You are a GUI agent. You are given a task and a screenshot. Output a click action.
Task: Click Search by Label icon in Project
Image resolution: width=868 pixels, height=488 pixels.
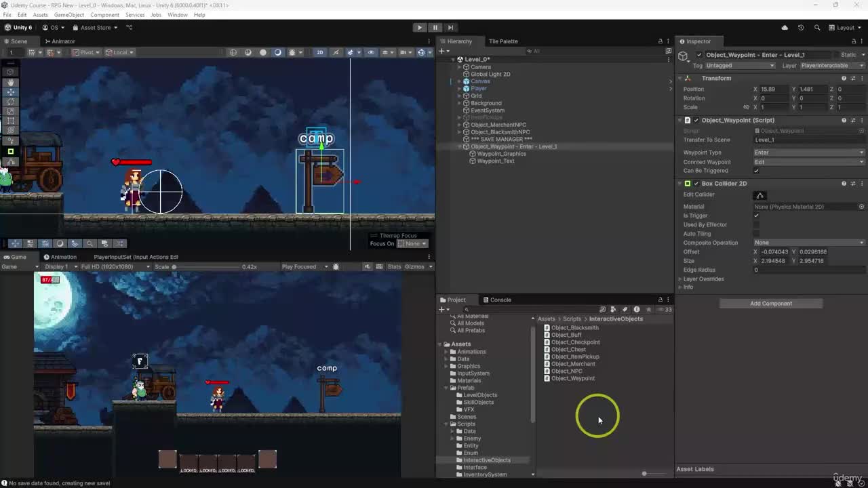[x=625, y=310]
